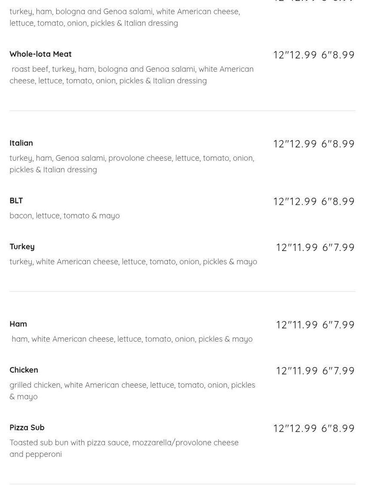Click the Ham ingredients description
Screen dimensions: 365x502
click(x=132, y=339)
